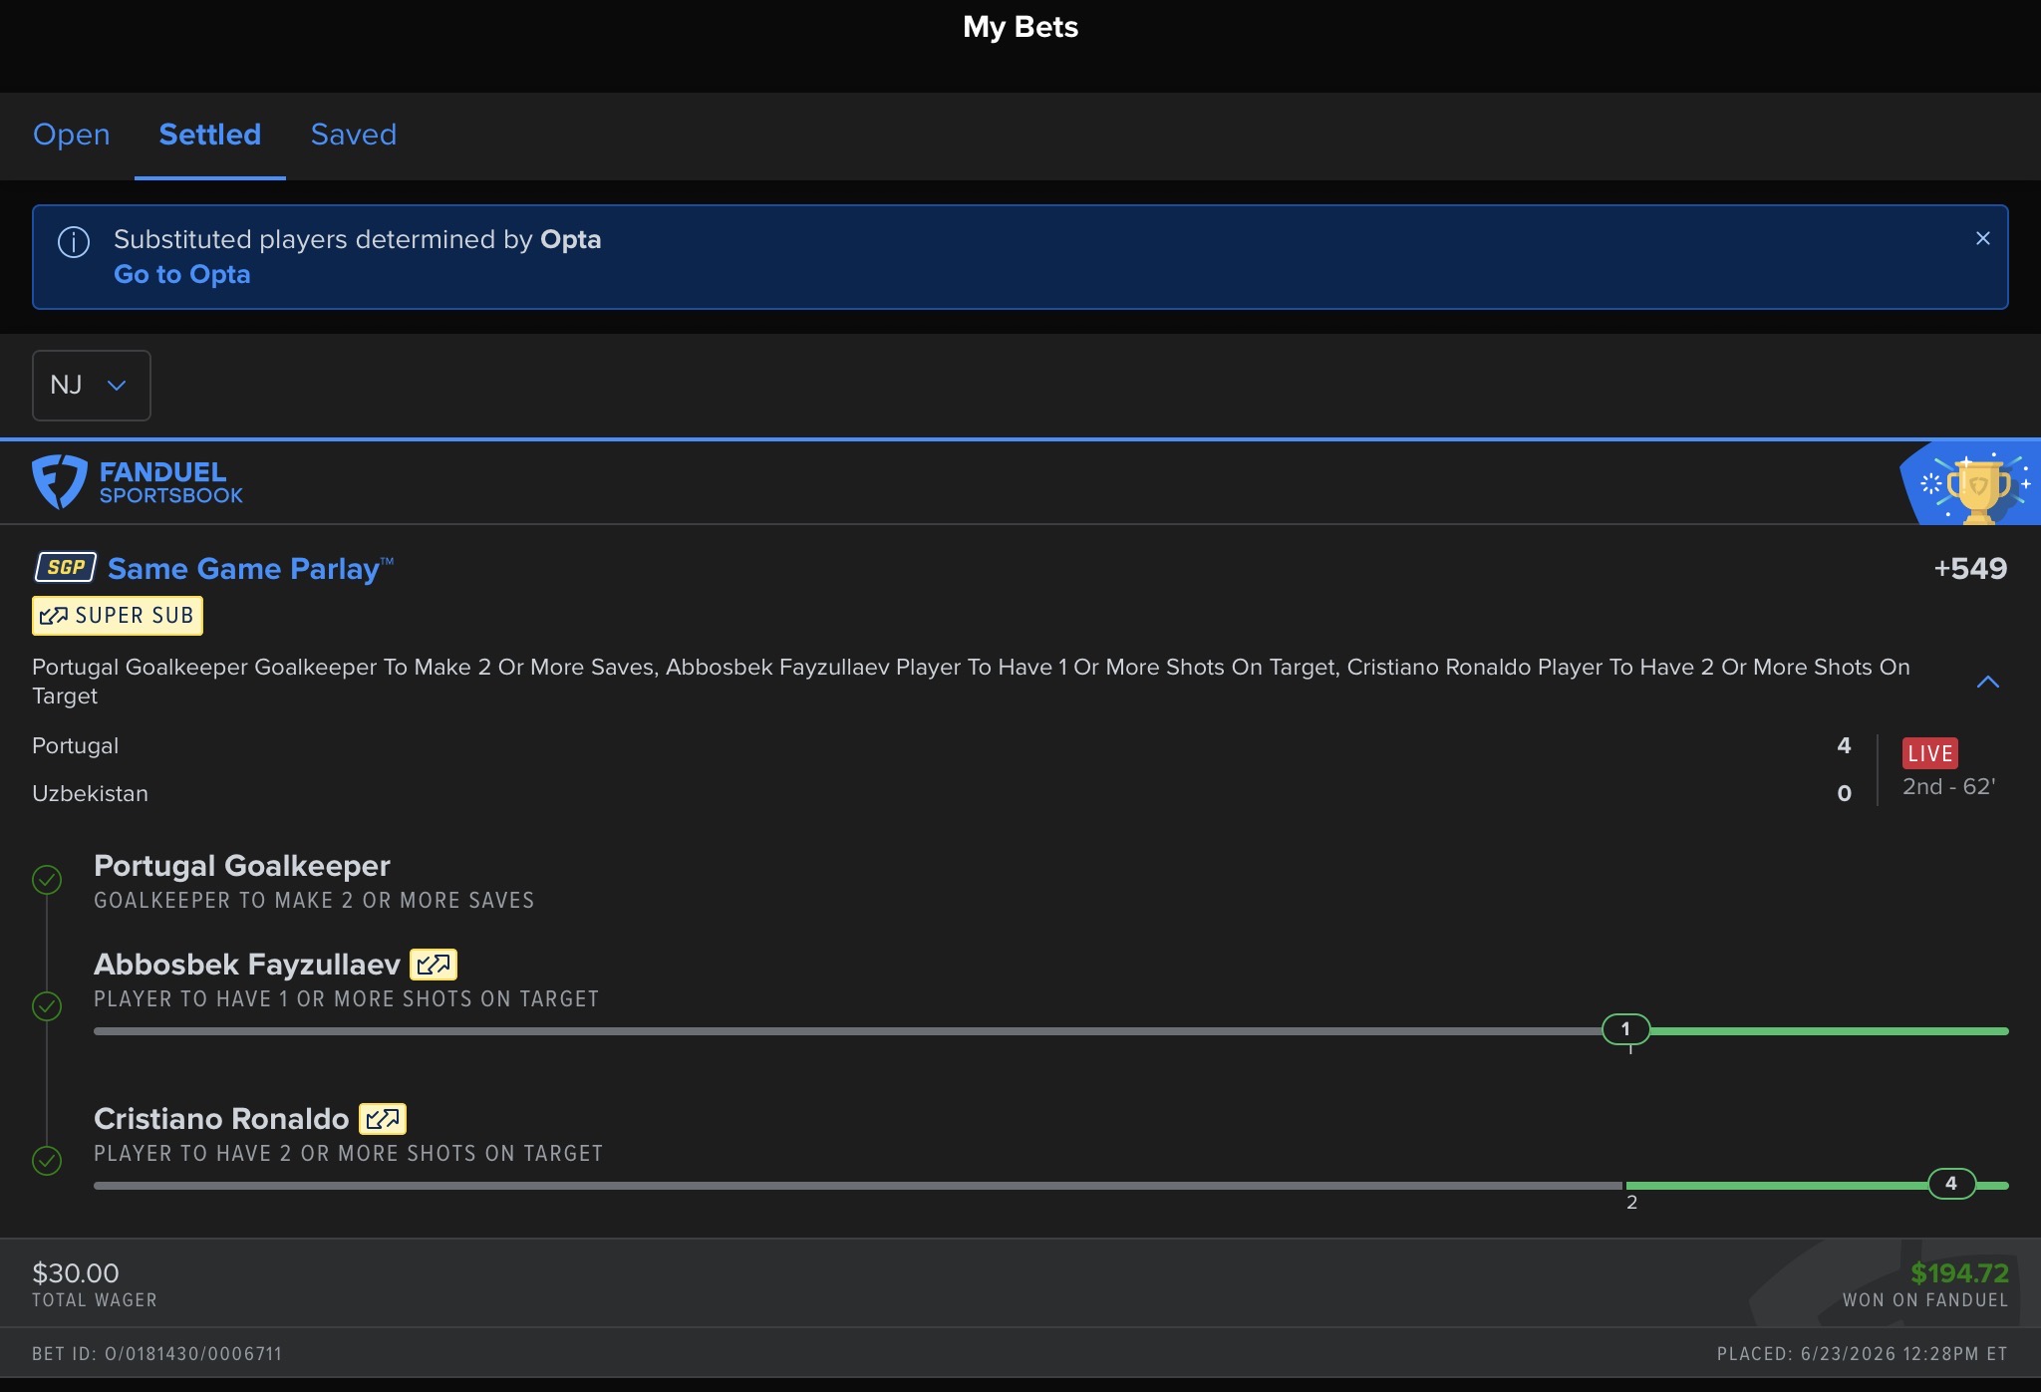This screenshot has height=1392, width=2041.
Task: Click Cristiano Ronaldo leg checkmark icon
Action: click(47, 1161)
